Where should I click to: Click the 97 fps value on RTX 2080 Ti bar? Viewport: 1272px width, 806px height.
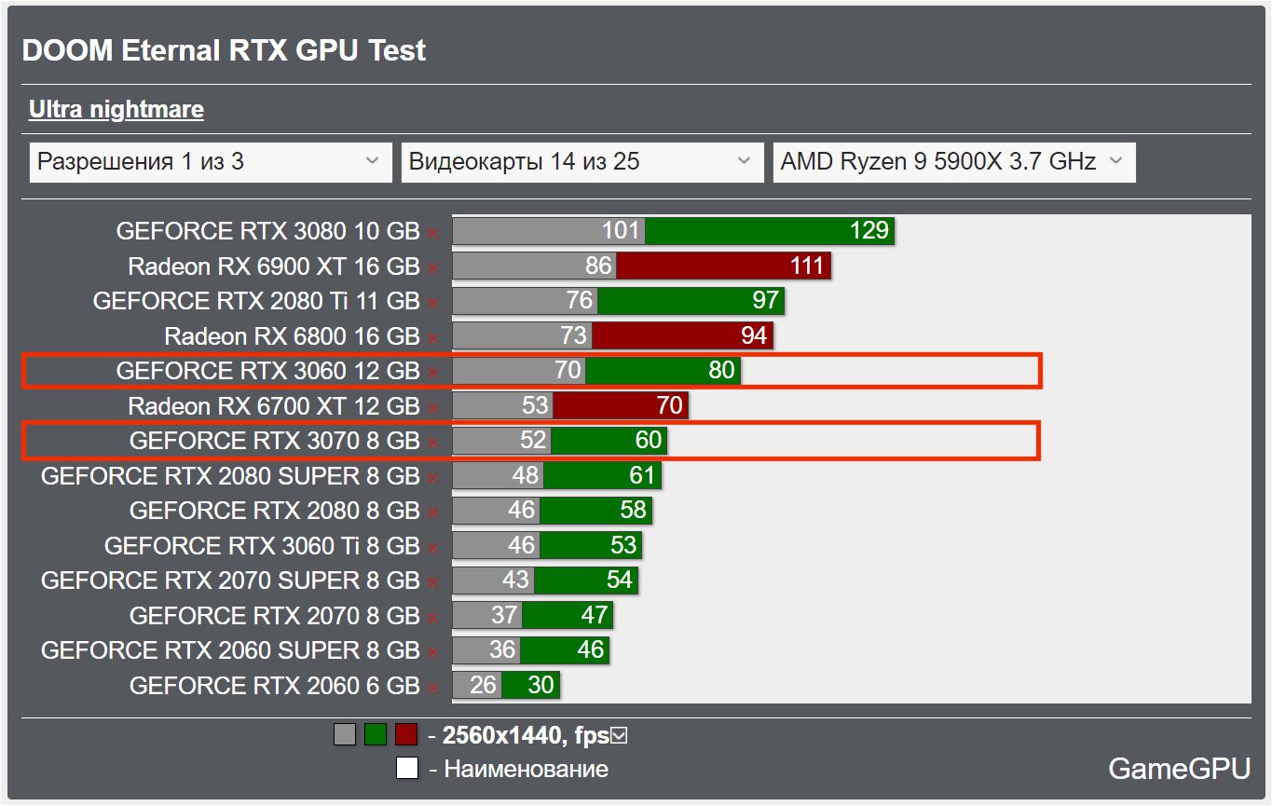(766, 300)
